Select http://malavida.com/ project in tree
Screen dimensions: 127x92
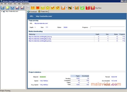tap(12, 11)
